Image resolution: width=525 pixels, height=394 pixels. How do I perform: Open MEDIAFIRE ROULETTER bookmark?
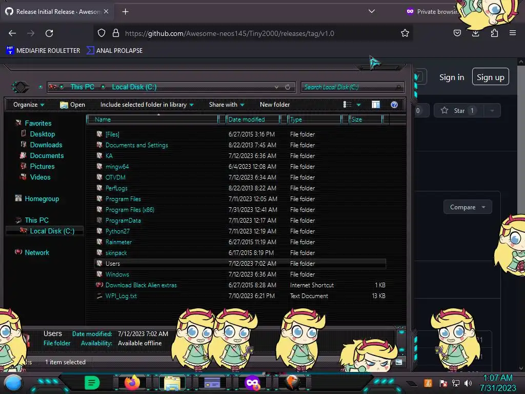coord(43,51)
